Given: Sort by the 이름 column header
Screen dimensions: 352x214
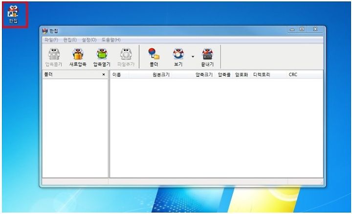Looking at the screenshot, I should (x=120, y=74).
